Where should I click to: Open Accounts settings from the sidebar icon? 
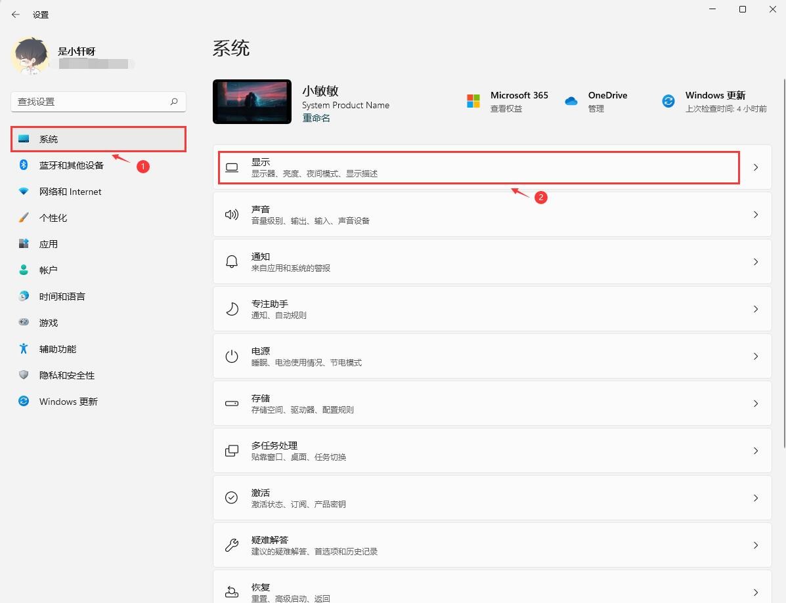pos(23,270)
